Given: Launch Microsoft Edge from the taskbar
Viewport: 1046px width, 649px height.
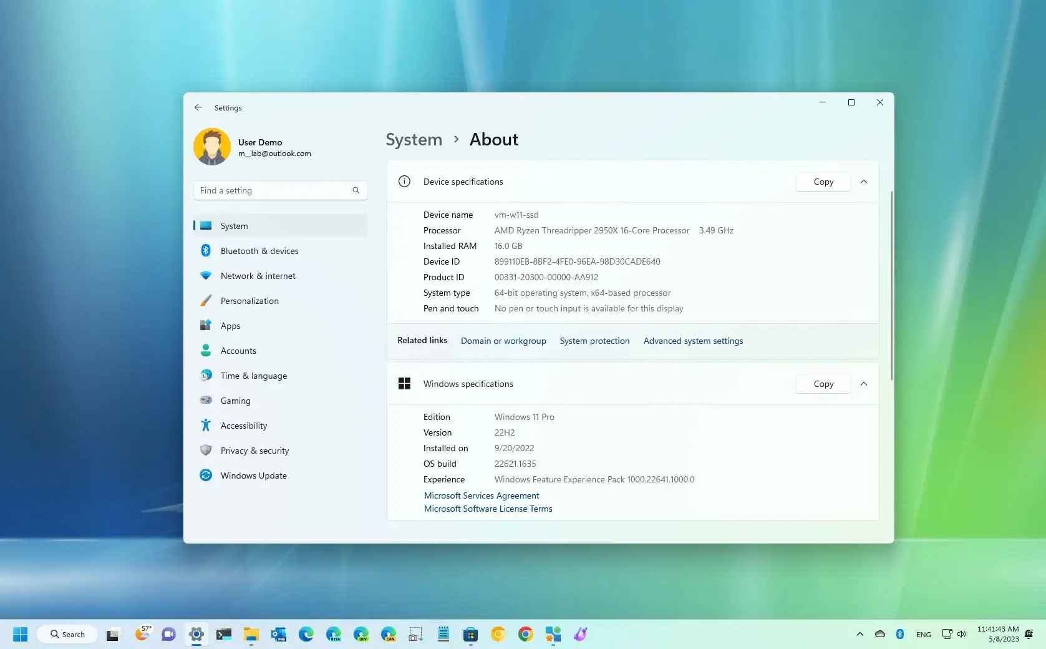Looking at the screenshot, I should (x=306, y=634).
